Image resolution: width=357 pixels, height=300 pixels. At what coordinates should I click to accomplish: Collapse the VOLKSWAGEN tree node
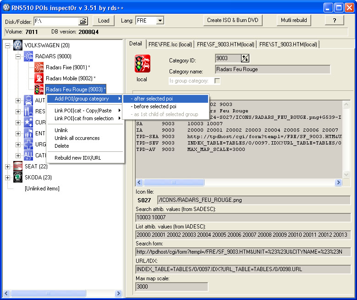(x=7, y=45)
